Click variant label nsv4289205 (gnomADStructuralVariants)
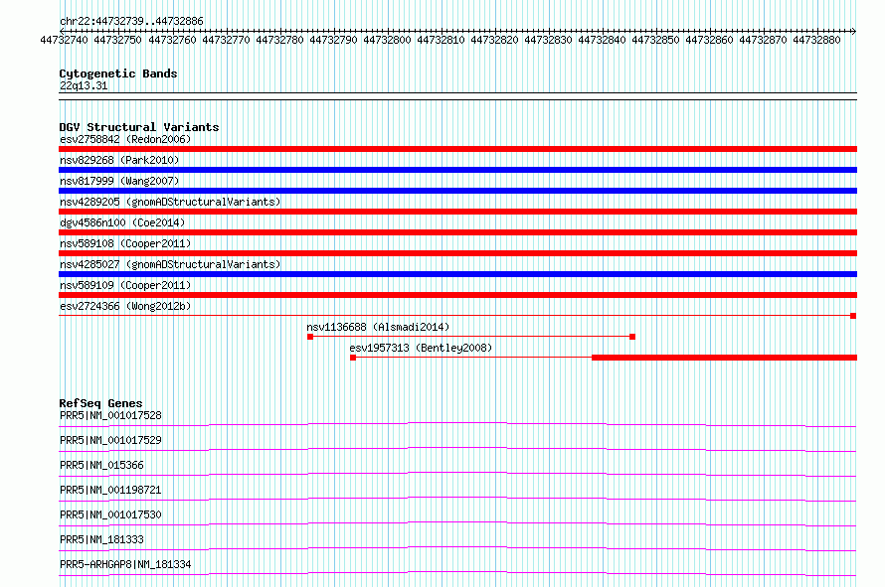 click(x=170, y=202)
